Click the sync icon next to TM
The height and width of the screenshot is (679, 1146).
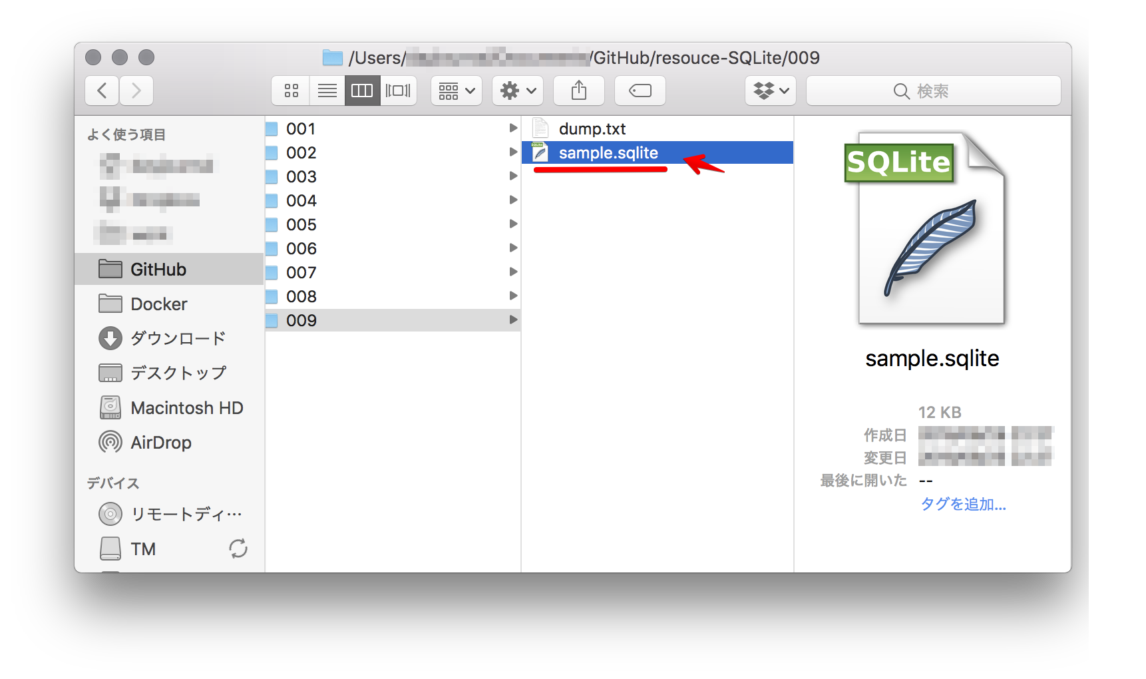(238, 549)
